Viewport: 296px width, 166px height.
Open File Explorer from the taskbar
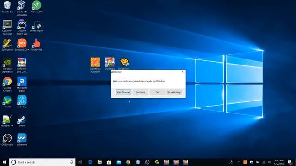[x=99, y=162]
